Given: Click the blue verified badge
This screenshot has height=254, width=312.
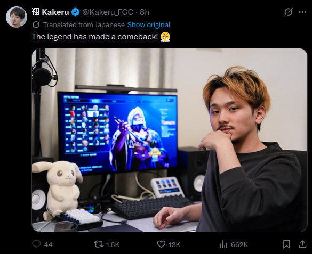Looking at the screenshot, I should pyautogui.click(x=75, y=12).
